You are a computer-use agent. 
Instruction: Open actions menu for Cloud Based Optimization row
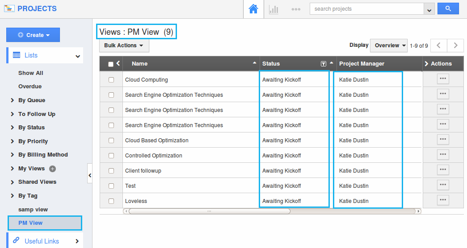point(443,140)
